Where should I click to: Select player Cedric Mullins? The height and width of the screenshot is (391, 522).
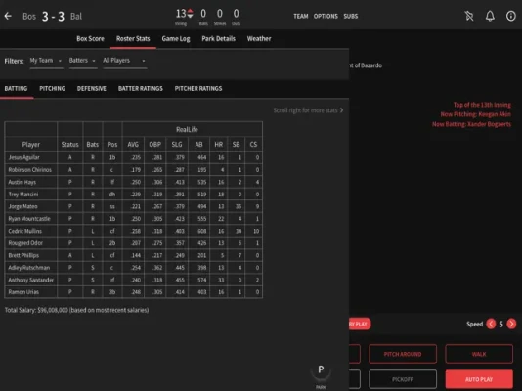[25, 231]
